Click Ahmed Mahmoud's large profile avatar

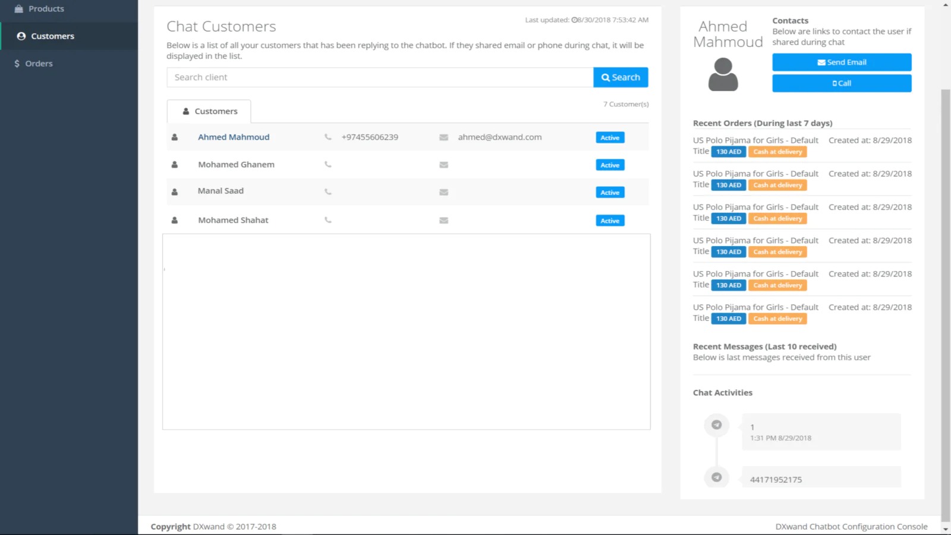(723, 74)
